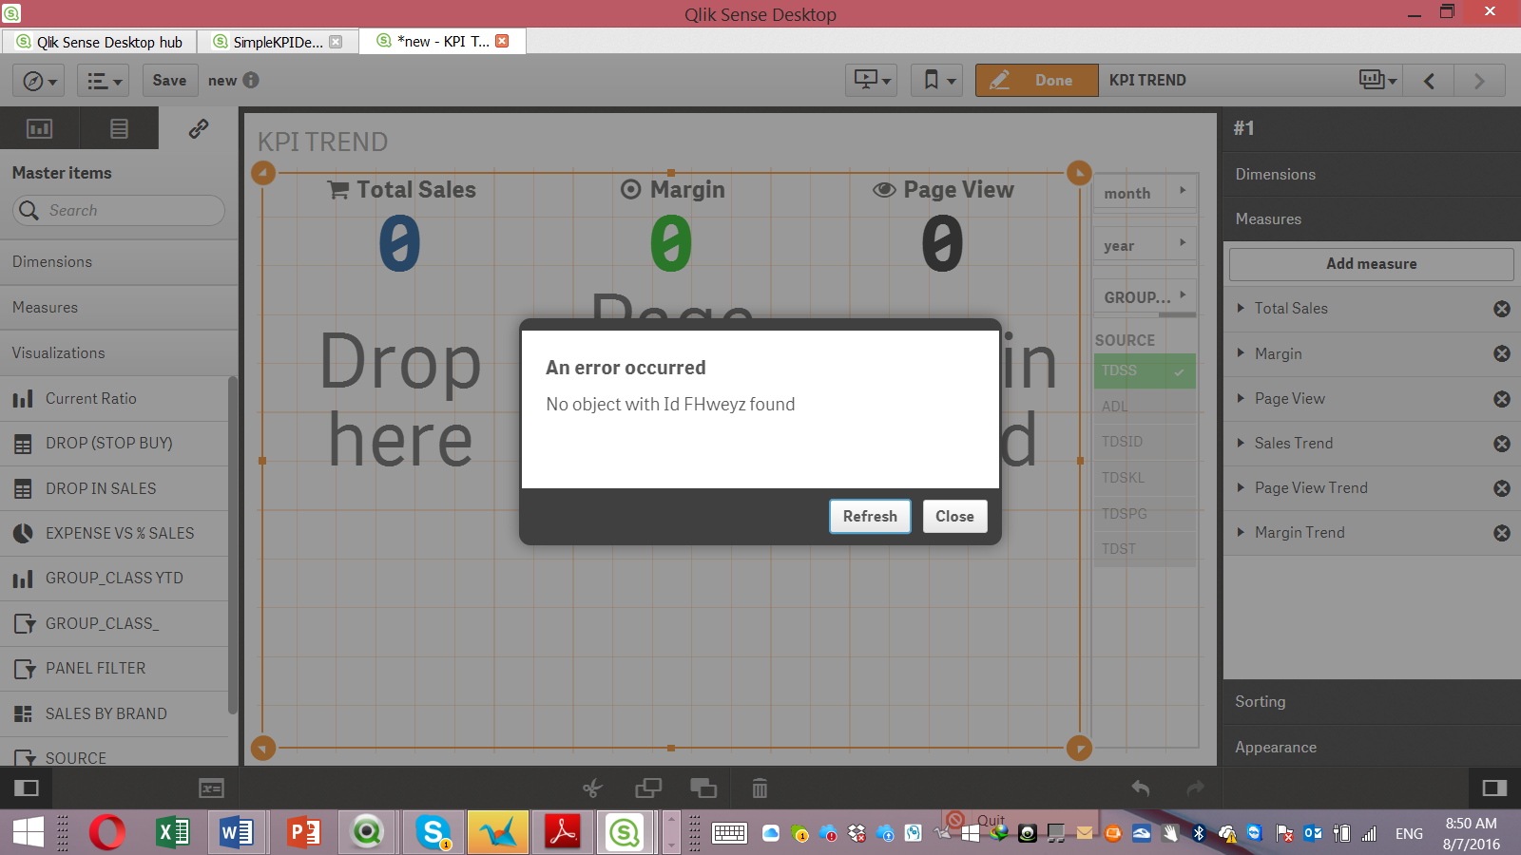Select GROUP_CLASS_ filter pane item
The height and width of the screenshot is (855, 1521).
pyautogui.click(x=114, y=623)
